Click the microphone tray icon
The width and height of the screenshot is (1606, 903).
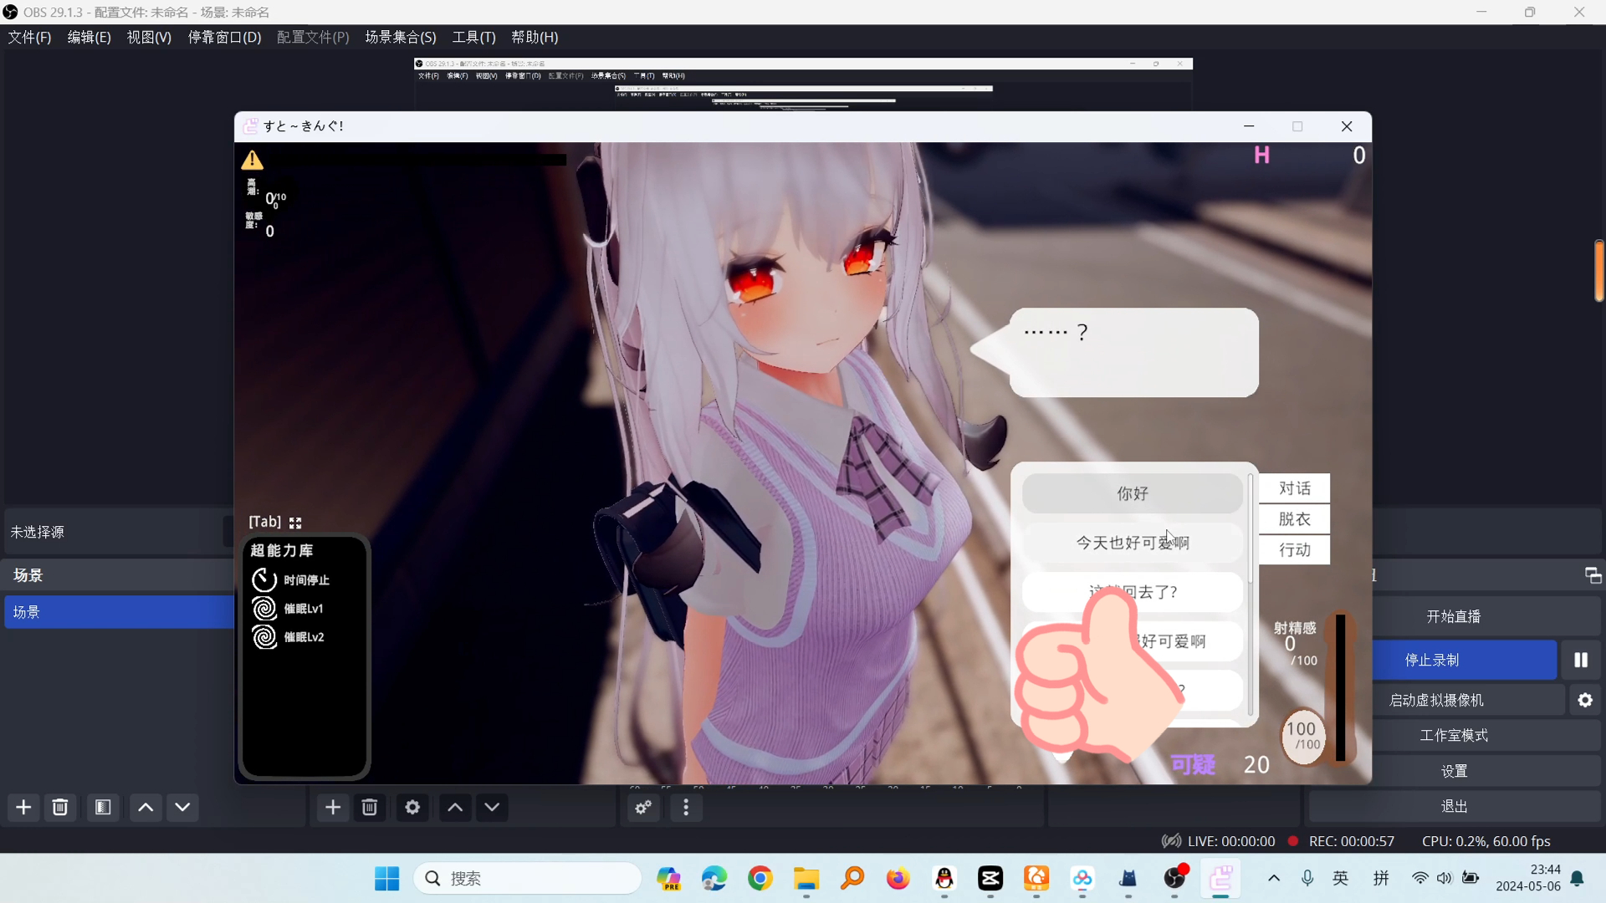coord(1307,878)
